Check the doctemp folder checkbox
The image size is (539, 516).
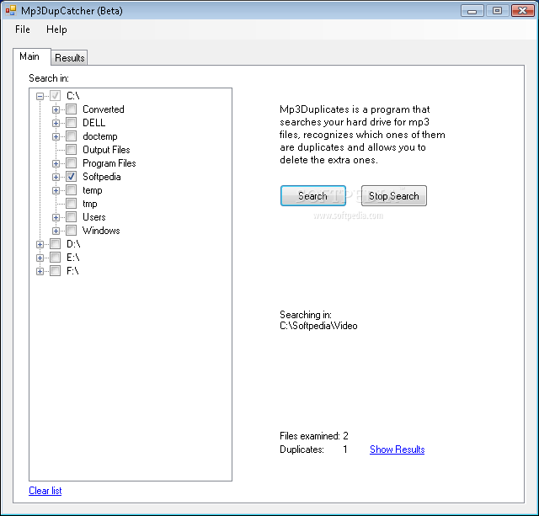pos(71,136)
